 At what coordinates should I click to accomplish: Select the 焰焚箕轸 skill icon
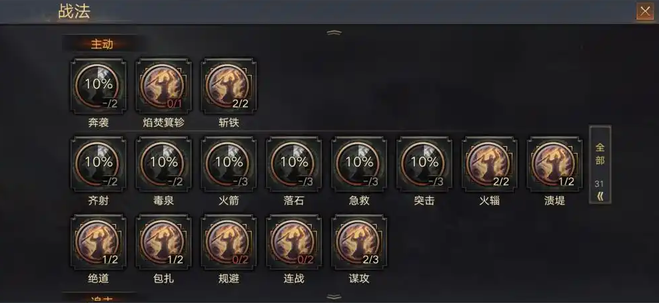tap(163, 86)
